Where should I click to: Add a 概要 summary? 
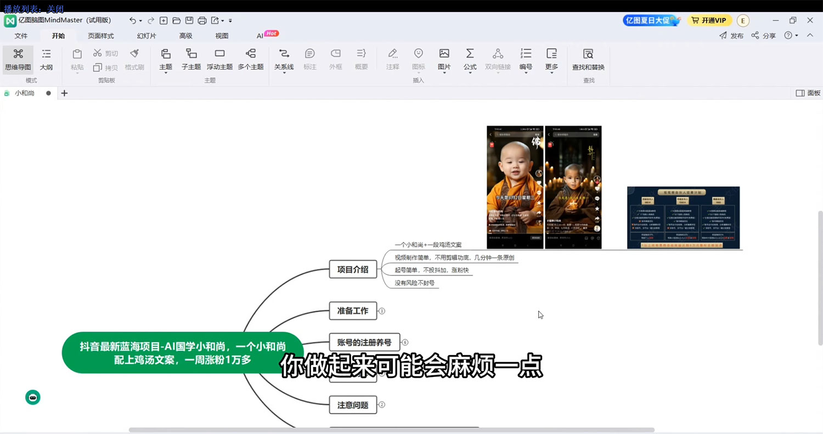pos(361,59)
